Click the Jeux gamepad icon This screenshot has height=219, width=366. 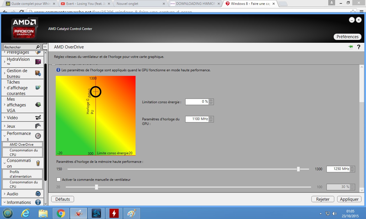38,126
